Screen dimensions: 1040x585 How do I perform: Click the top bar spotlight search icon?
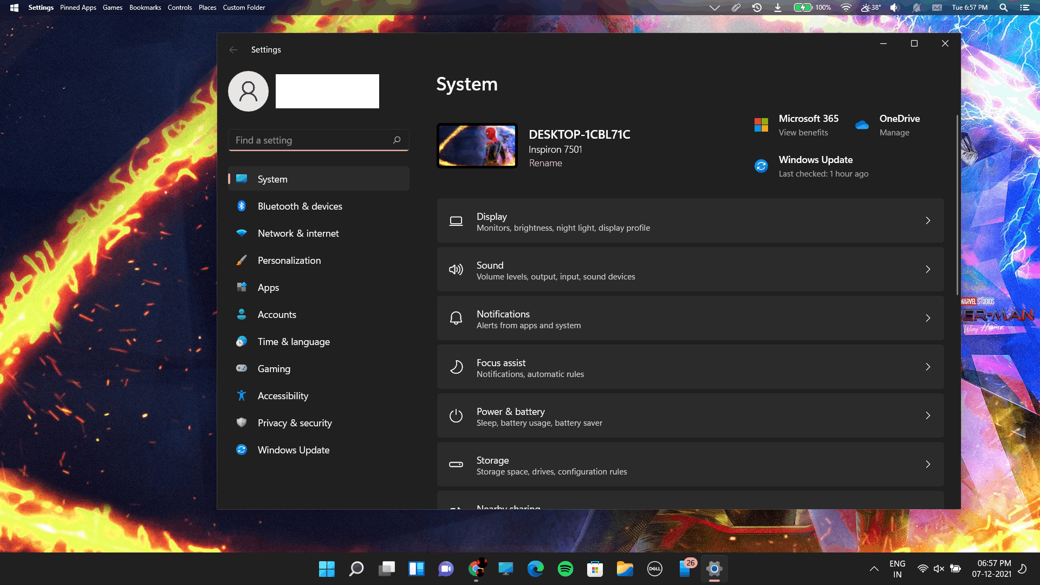click(1003, 8)
